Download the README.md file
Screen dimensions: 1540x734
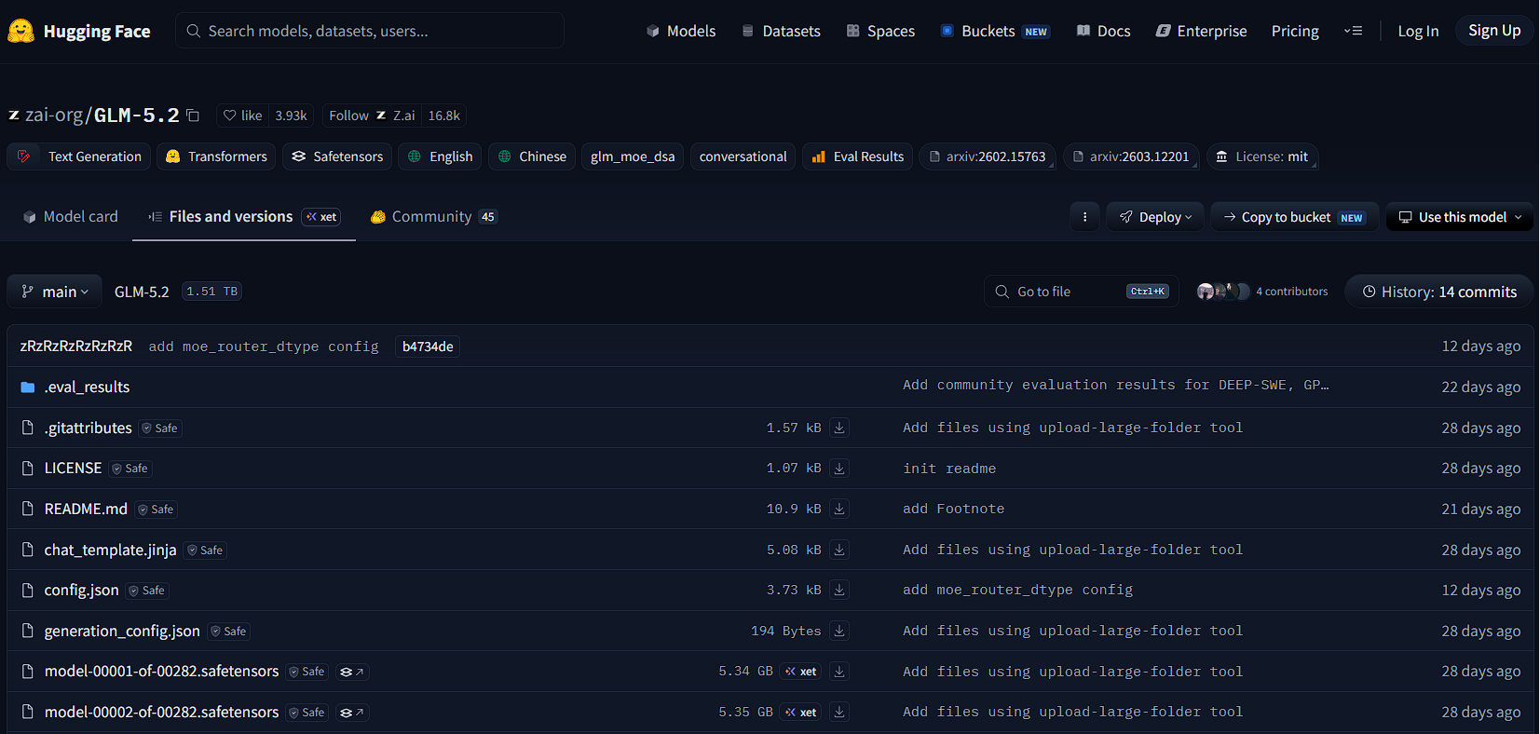(x=839, y=509)
